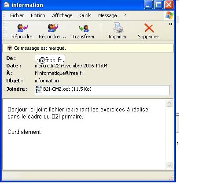The width and height of the screenshot is (206, 185).
Task: Click the Répondre reply icon
Action: tap(22, 28)
